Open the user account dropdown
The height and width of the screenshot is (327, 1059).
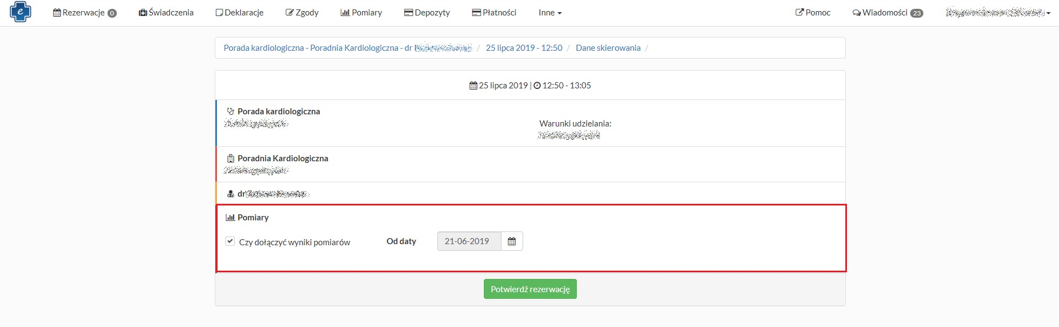(998, 13)
